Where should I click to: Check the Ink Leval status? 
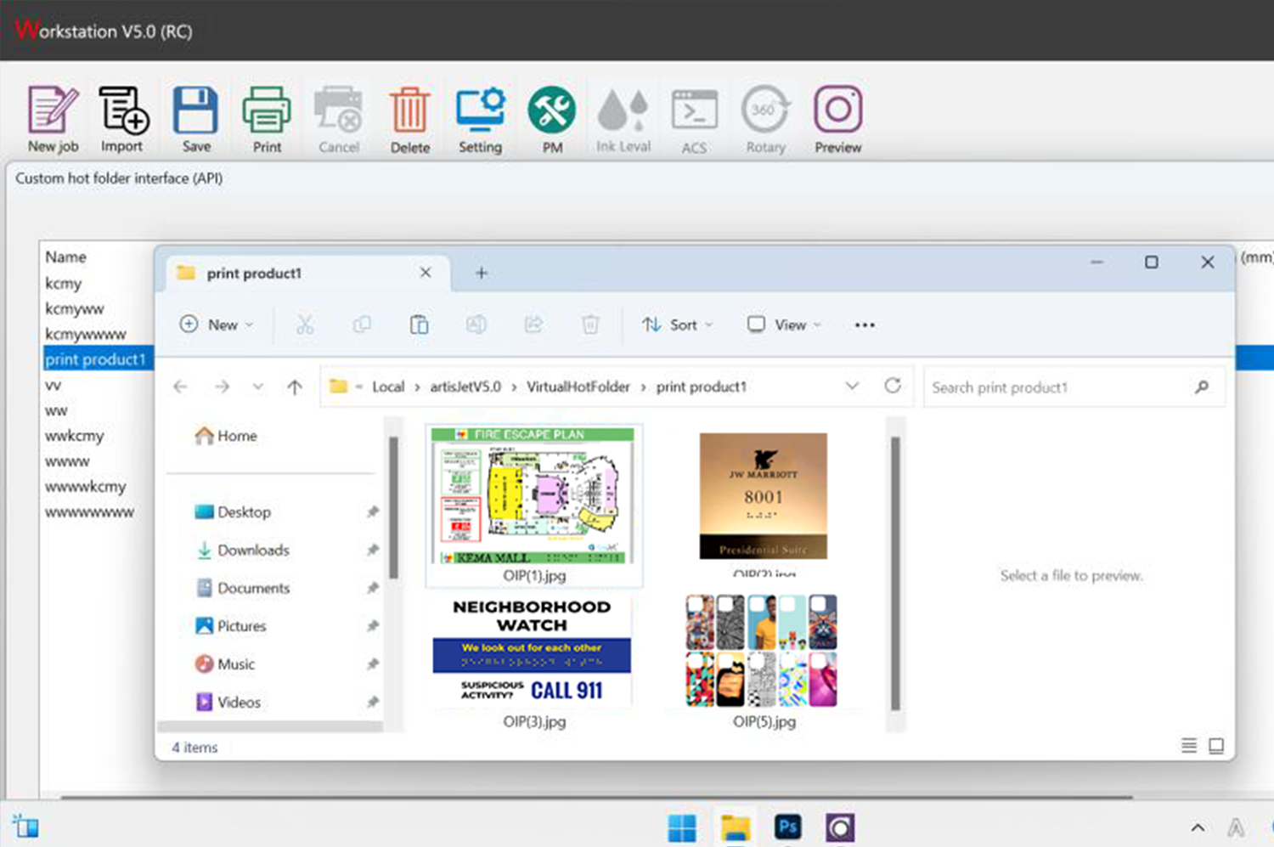coord(623,117)
